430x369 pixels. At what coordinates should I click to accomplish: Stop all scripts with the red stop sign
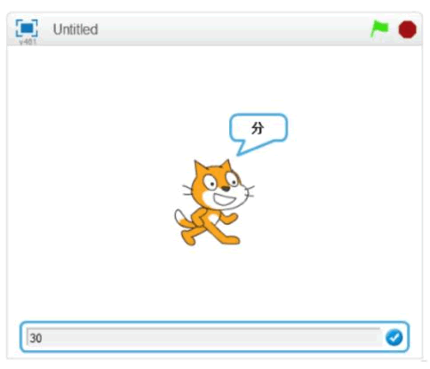tap(408, 29)
